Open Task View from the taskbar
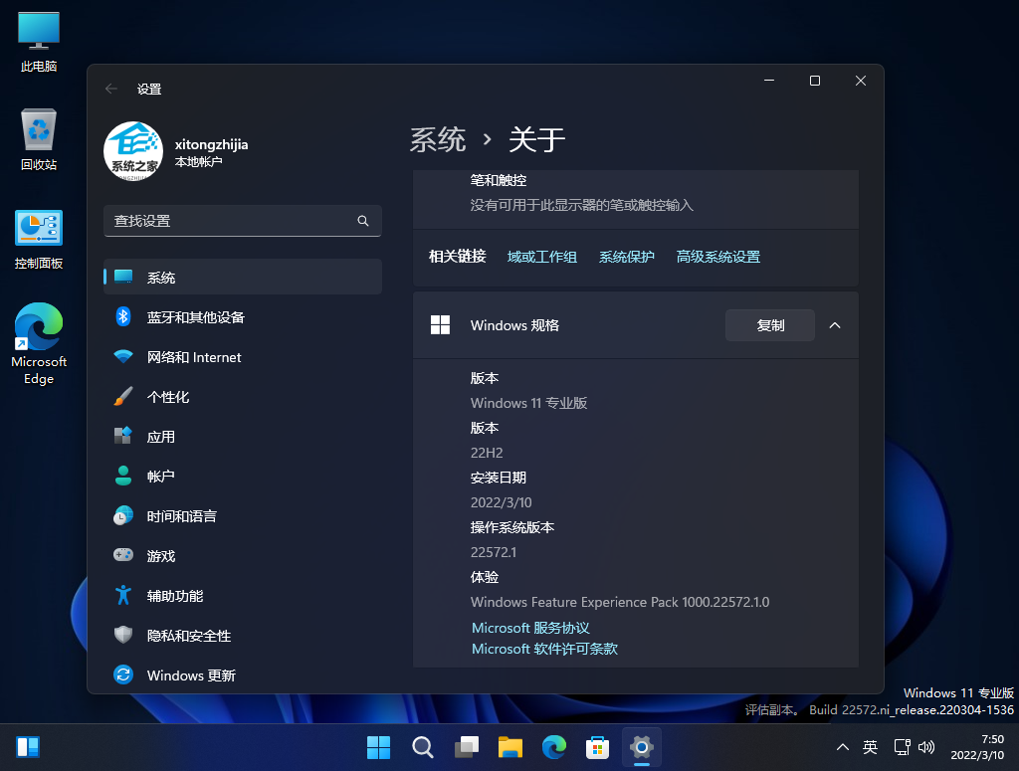This screenshot has height=771, width=1019. pyautogui.click(x=467, y=746)
